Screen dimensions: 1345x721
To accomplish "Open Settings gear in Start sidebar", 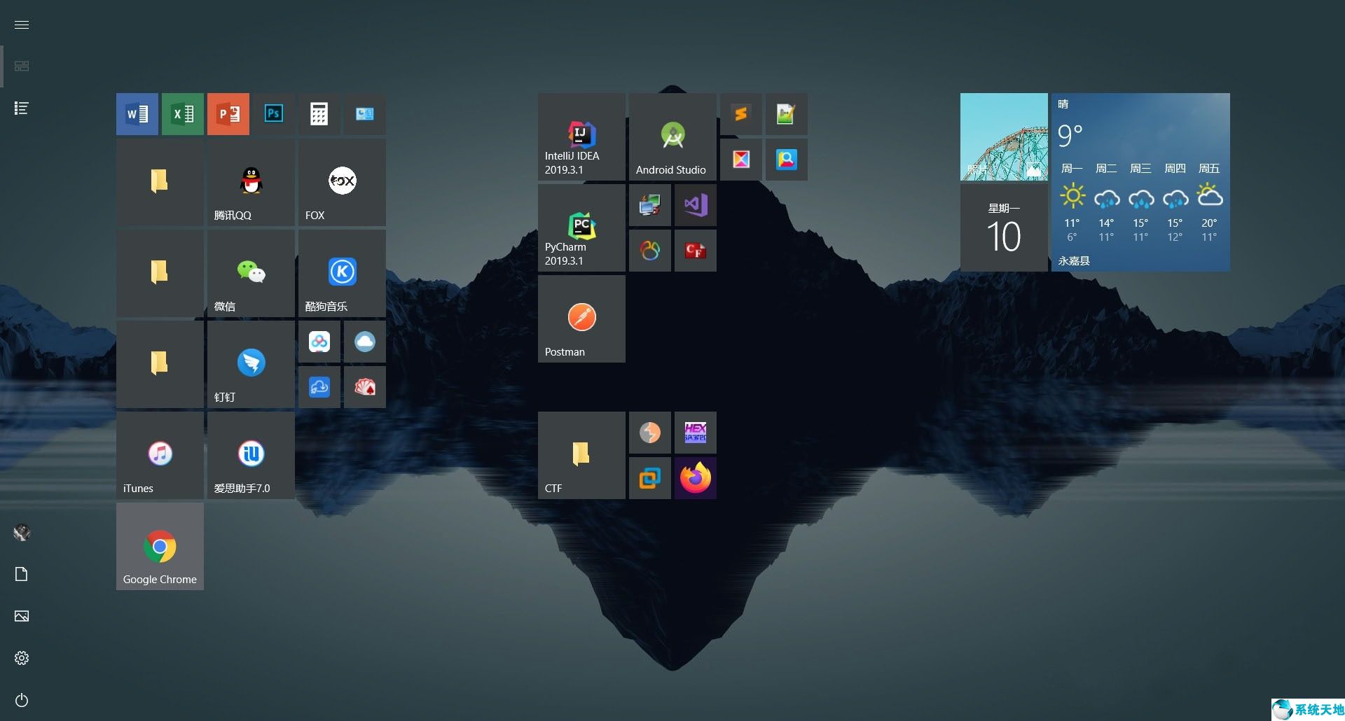I will pyautogui.click(x=22, y=658).
